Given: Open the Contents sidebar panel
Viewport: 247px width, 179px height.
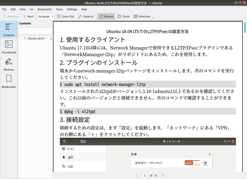Looking at the screenshot, I should tap(9, 30).
